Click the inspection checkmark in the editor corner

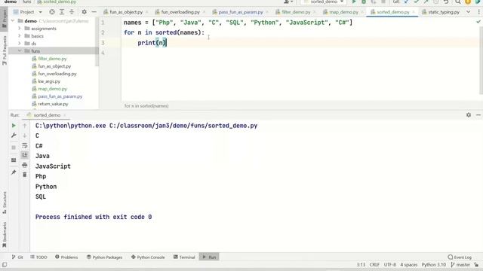click(x=478, y=22)
